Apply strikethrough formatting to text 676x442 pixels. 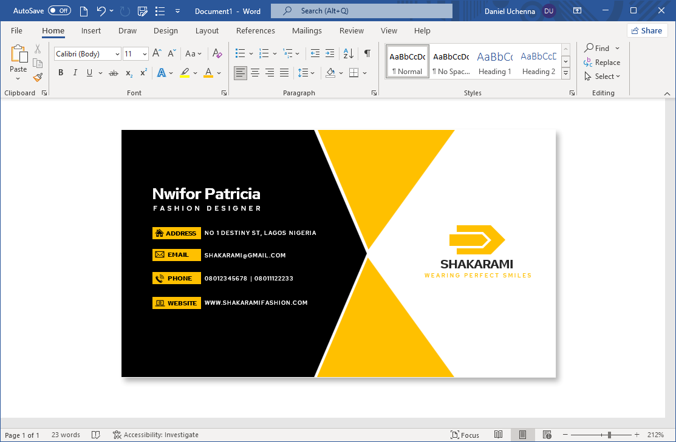point(113,73)
